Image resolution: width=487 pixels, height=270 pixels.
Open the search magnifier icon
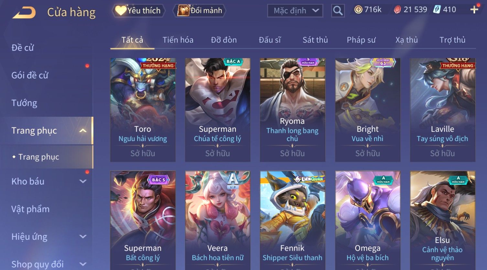pyautogui.click(x=338, y=11)
